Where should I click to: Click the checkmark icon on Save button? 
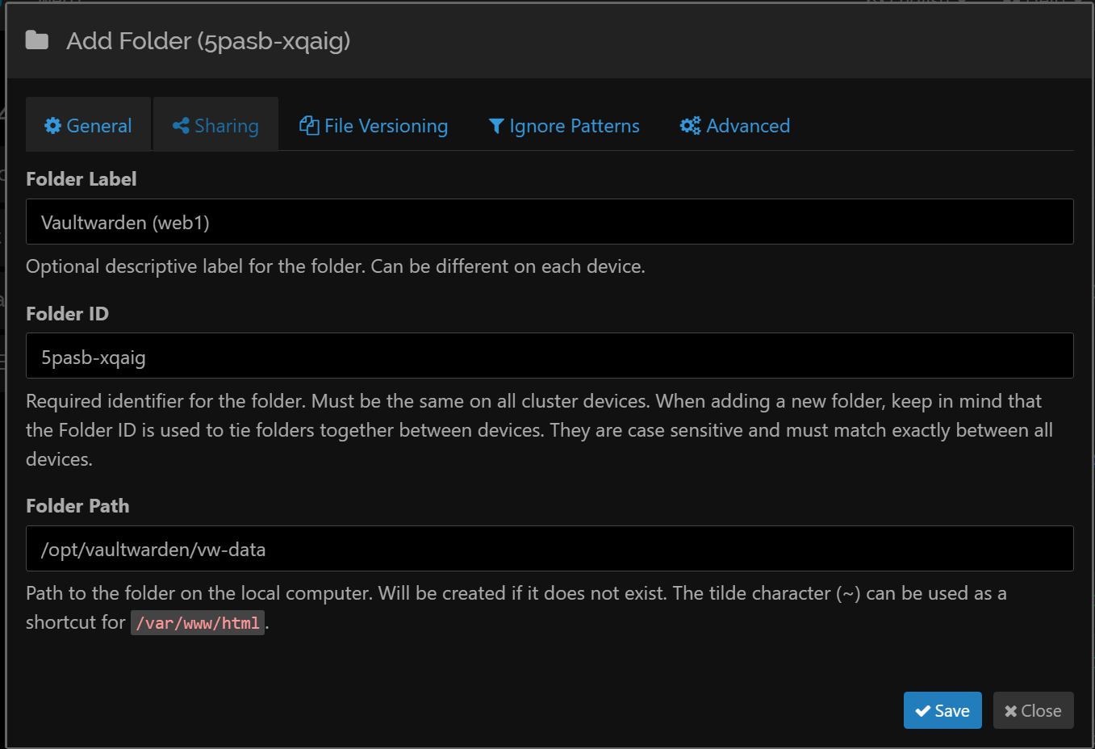click(x=922, y=711)
